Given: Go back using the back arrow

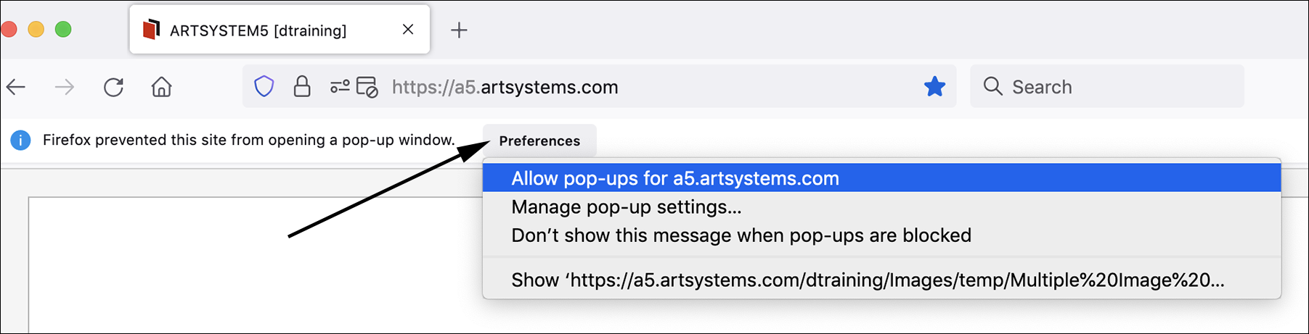Looking at the screenshot, I should click(16, 88).
